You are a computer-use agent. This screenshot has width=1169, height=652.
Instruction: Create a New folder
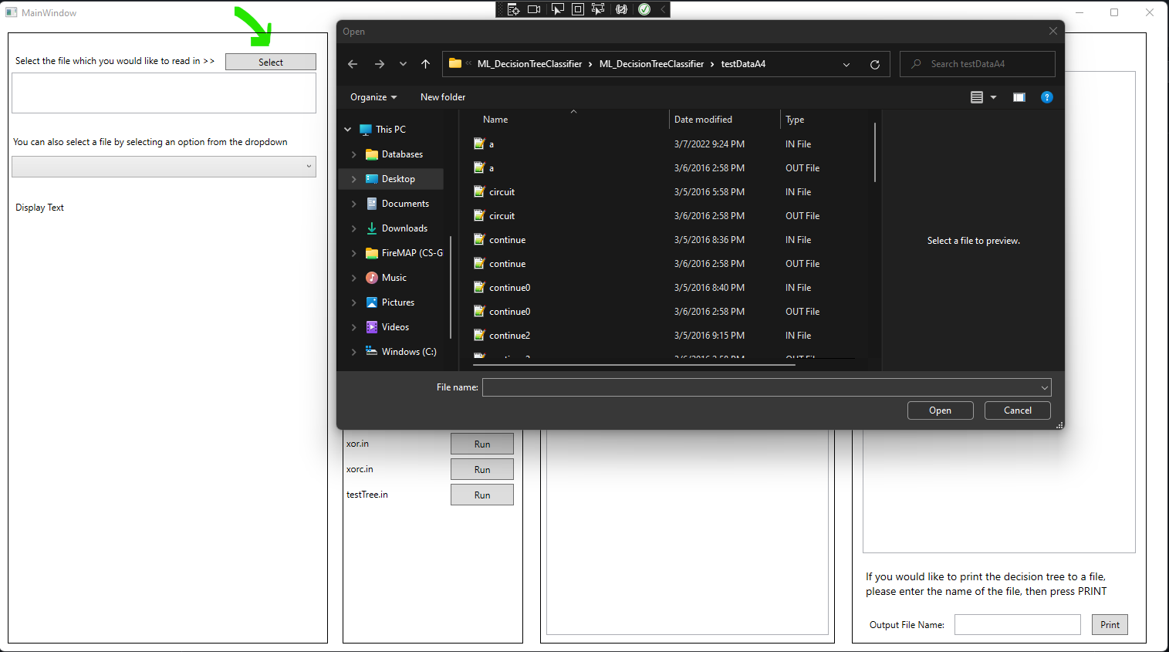pyautogui.click(x=443, y=97)
